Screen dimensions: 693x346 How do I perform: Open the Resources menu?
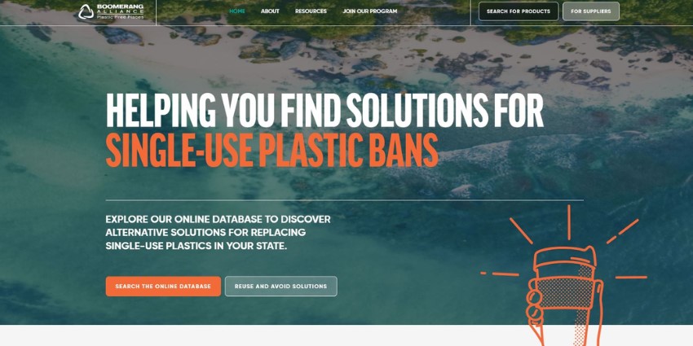click(x=311, y=11)
